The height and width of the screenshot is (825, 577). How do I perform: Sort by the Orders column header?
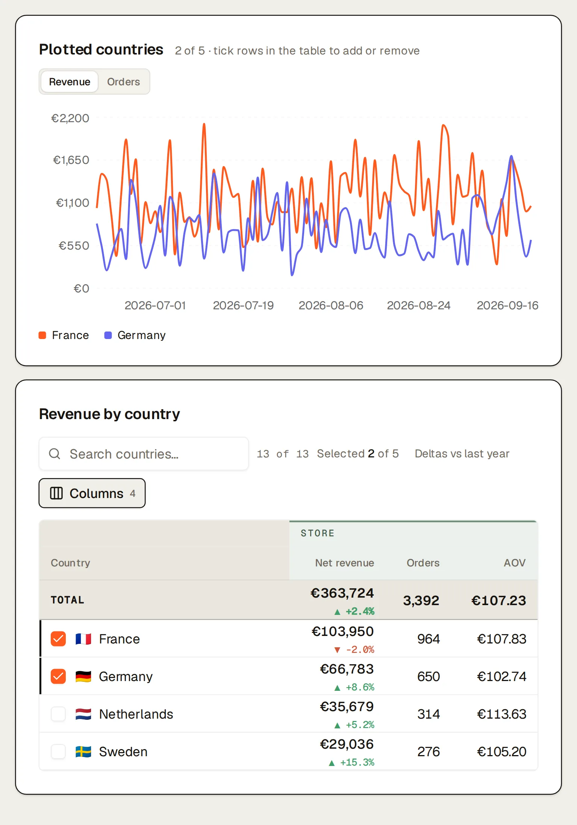pos(423,563)
